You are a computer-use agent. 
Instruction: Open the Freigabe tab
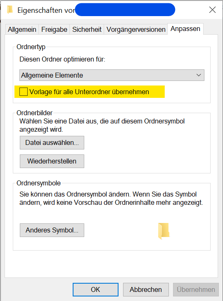click(54, 30)
